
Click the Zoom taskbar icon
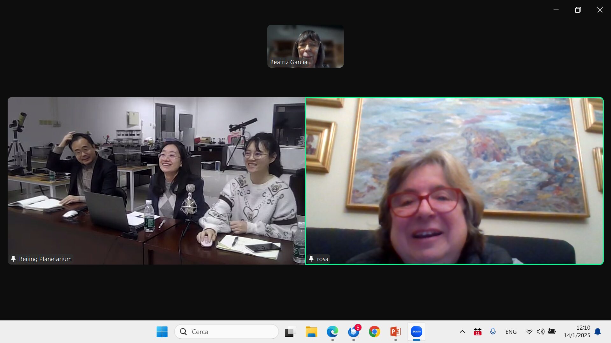coord(417,332)
